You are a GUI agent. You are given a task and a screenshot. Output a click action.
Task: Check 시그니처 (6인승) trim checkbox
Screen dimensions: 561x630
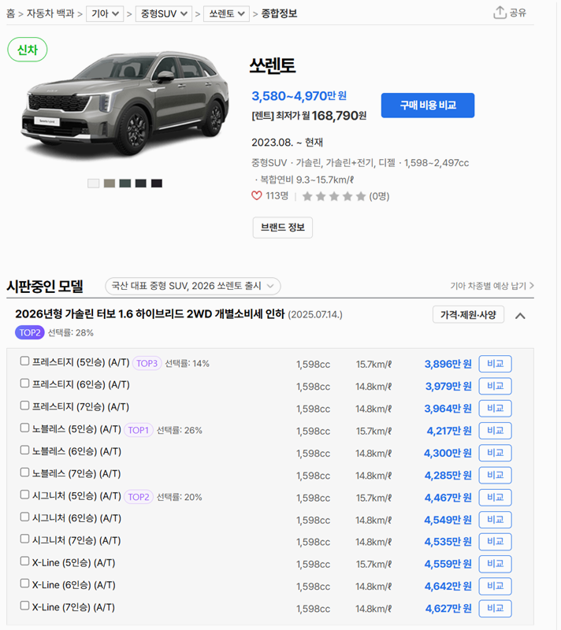[24, 517]
